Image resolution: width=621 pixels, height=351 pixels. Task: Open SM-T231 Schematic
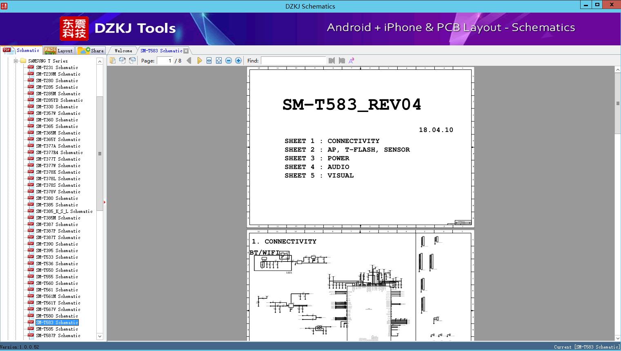[57, 67]
